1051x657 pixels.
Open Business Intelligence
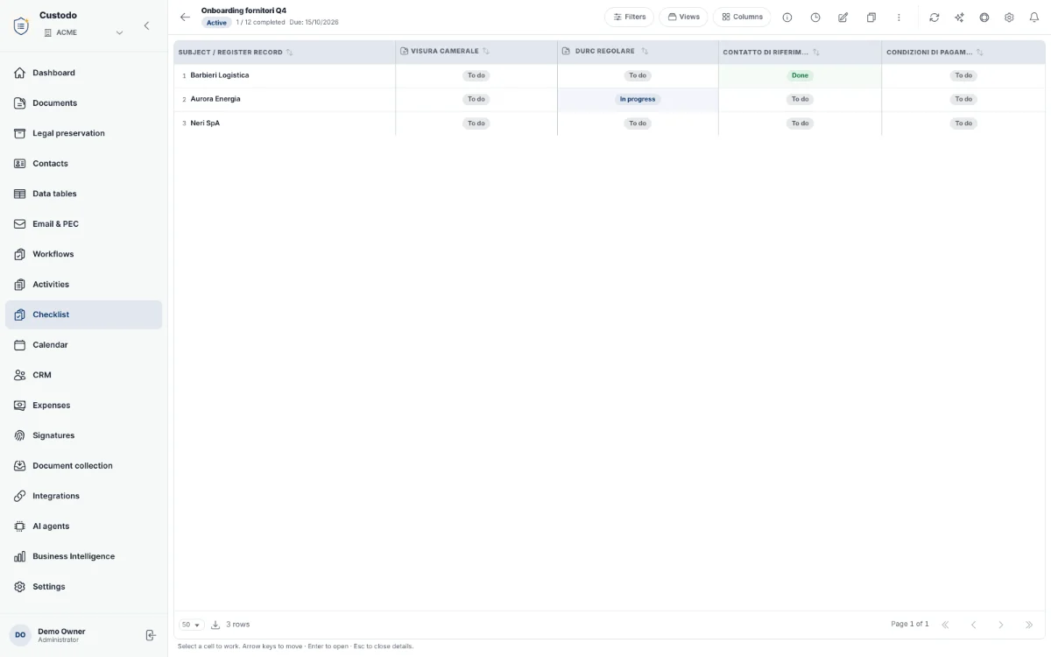coord(83,556)
